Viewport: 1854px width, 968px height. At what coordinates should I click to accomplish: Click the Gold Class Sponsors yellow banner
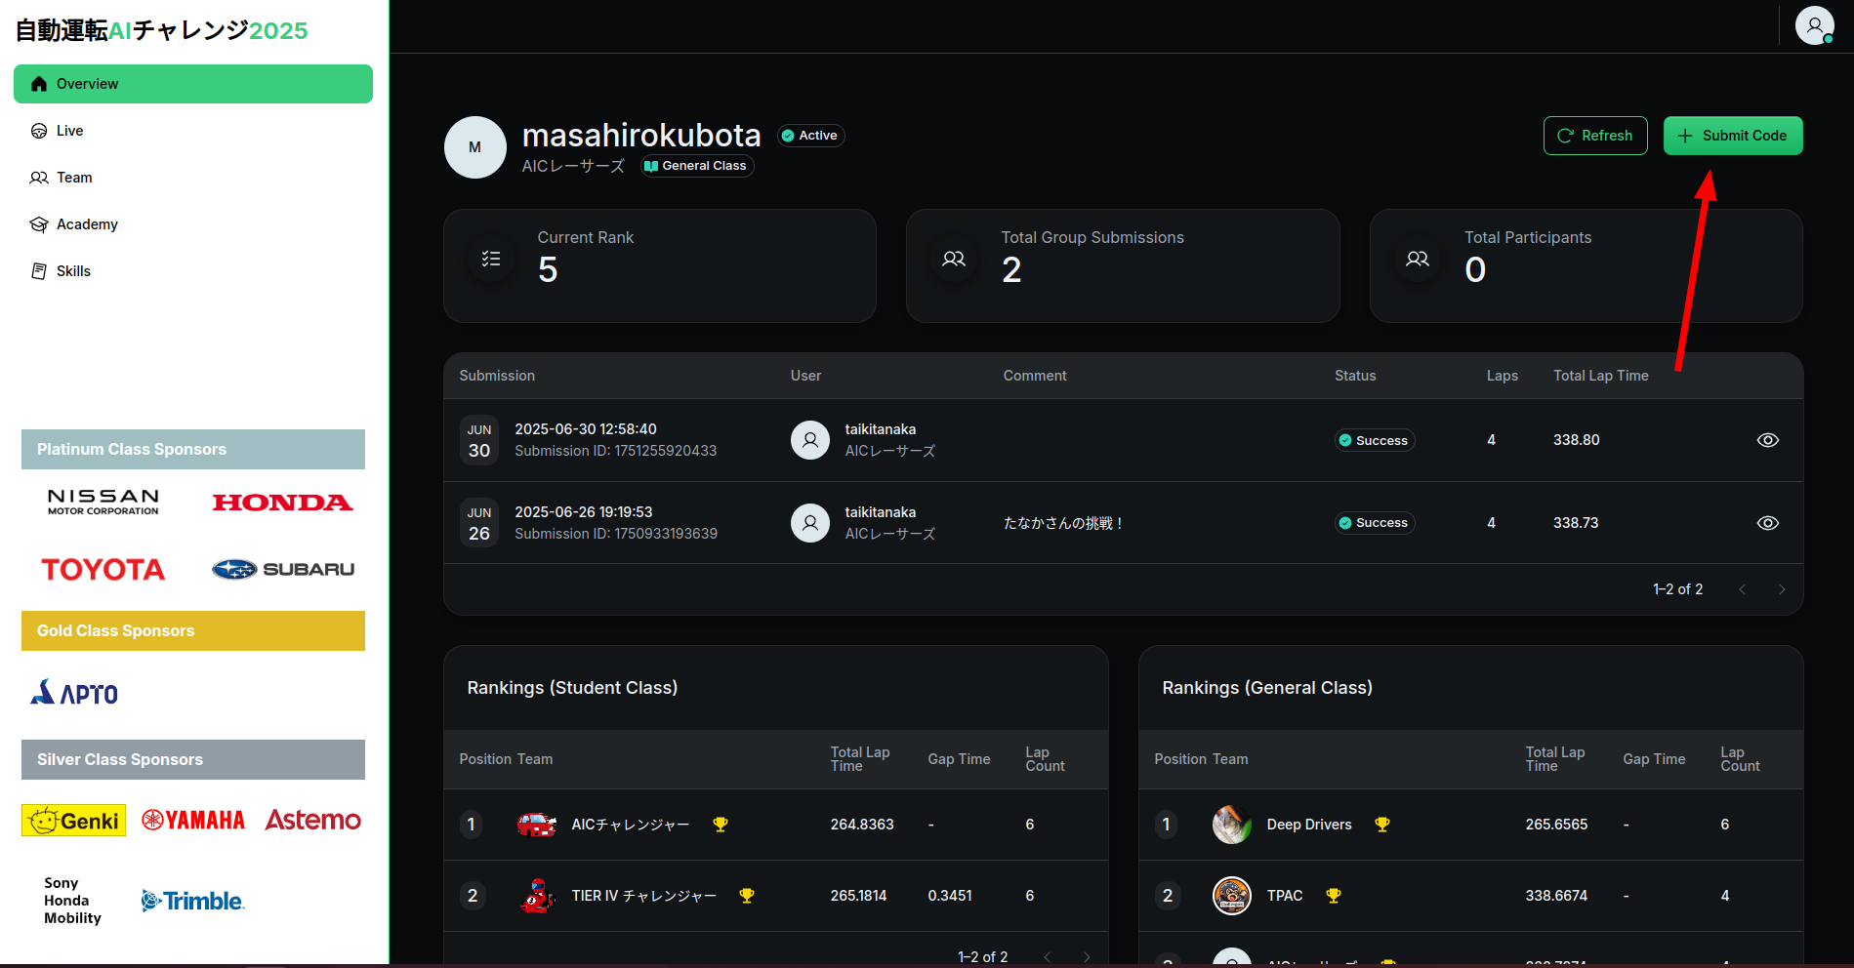tap(193, 630)
